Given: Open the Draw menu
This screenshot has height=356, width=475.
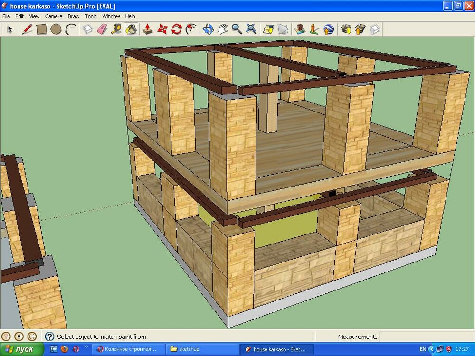Looking at the screenshot, I should pos(74,16).
